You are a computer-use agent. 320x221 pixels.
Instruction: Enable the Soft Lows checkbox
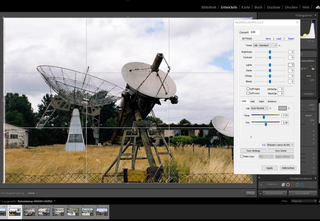click(x=248, y=93)
